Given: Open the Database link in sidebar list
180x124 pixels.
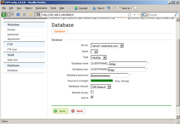Looking at the screenshot, I should pyautogui.click(x=12, y=70).
